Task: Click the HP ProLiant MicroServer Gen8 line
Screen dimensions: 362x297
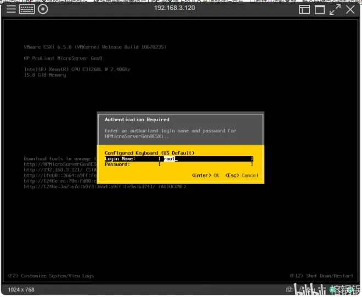Action: 63,58
